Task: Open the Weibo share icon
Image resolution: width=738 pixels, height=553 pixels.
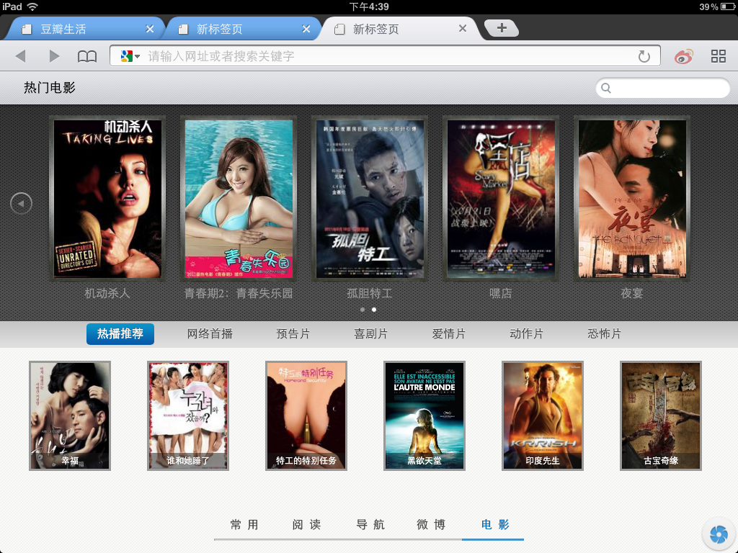Action: 683,56
